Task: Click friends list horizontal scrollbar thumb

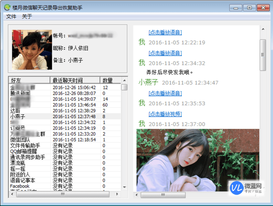Action: point(63,194)
